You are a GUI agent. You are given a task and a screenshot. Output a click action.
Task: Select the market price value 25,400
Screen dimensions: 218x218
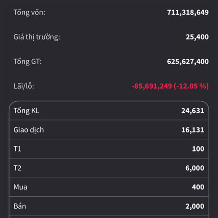[x=197, y=37]
